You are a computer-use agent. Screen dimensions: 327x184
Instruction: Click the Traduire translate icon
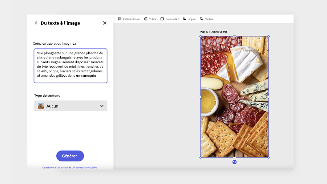(201, 19)
